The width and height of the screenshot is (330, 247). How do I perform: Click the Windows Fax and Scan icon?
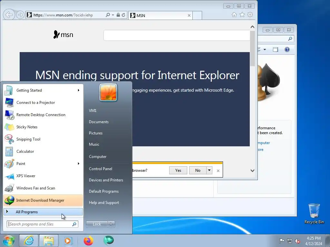9,188
